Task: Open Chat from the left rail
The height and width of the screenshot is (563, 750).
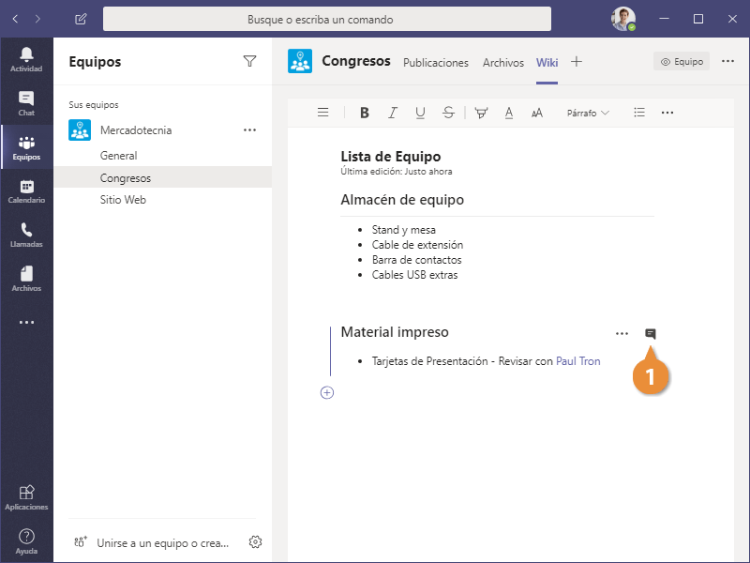Action: pos(26,103)
